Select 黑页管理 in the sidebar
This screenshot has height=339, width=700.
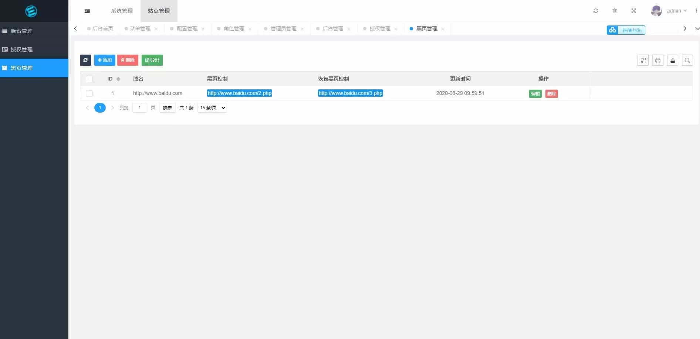pyautogui.click(x=34, y=68)
